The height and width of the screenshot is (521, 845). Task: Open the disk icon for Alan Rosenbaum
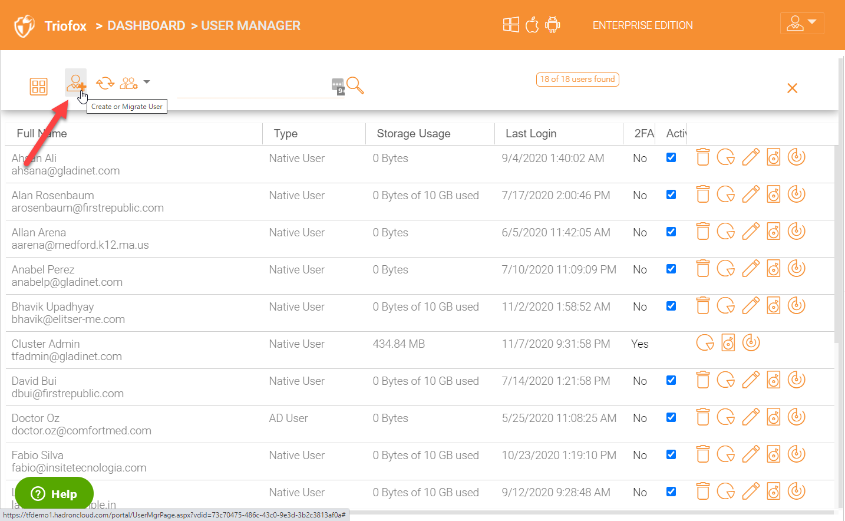[x=774, y=194]
